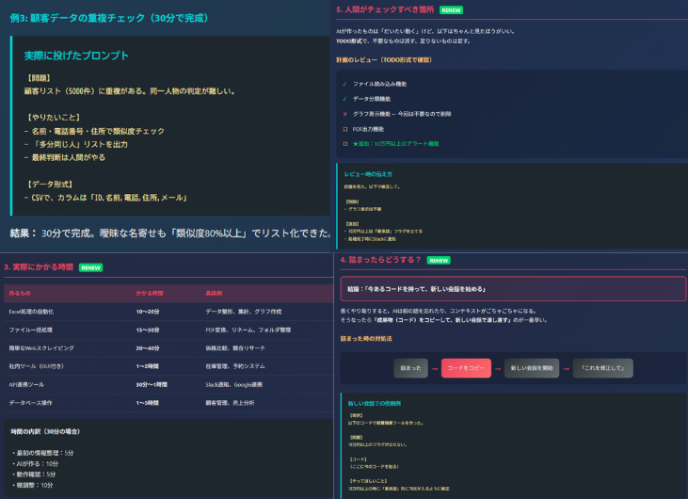Click the CSV column description line
This screenshot has height=499, width=688.
[106, 198]
